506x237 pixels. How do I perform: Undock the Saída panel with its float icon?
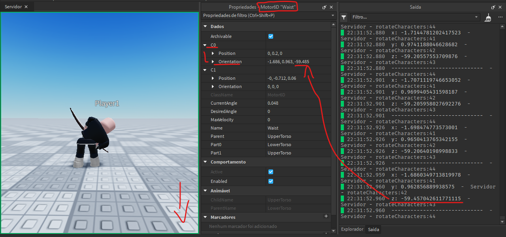click(x=493, y=7)
